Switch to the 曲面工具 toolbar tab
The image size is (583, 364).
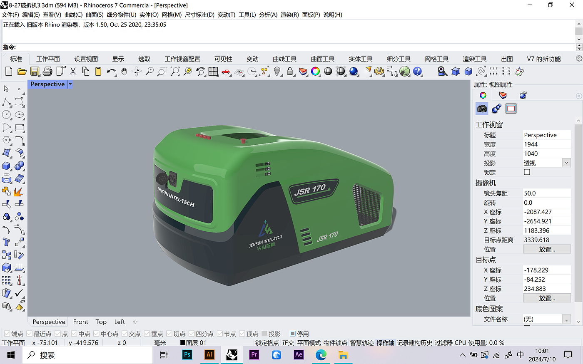coord(322,59)
